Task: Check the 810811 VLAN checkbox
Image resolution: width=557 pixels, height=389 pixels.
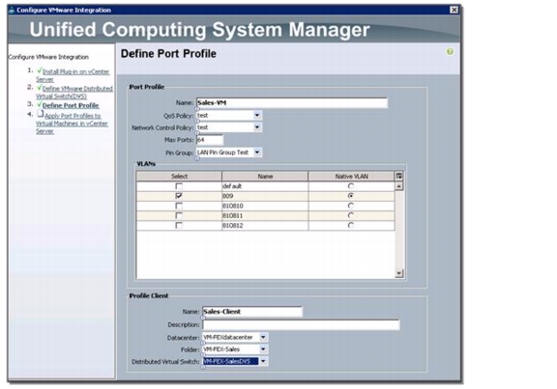Action: 179,215
